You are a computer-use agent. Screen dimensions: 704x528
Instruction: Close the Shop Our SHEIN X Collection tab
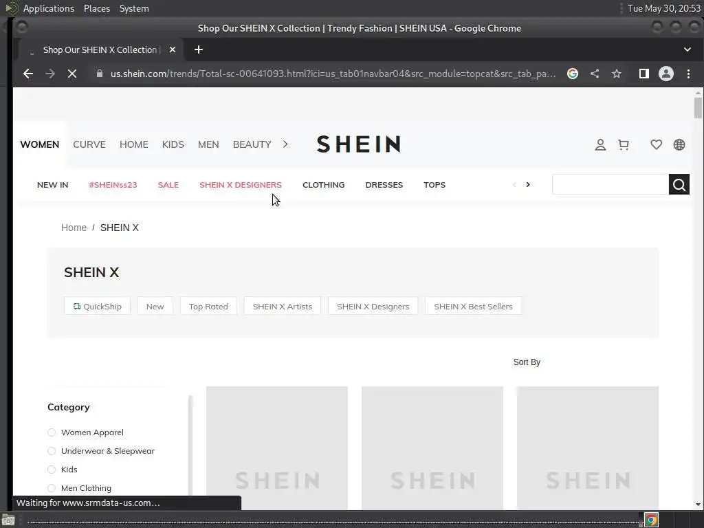coord(173,49)
